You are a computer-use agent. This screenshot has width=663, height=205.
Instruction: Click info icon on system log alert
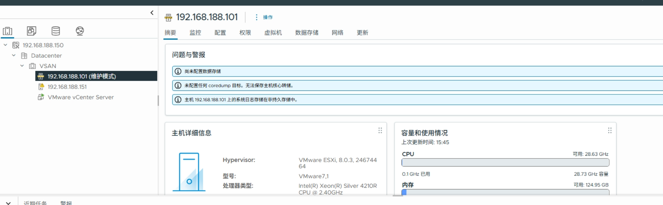(x=178, y=99)
